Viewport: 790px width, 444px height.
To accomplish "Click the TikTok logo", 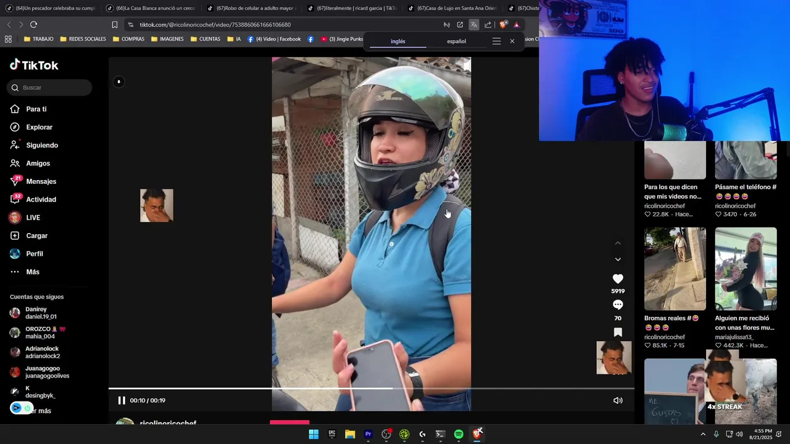I will click(34, 65).
